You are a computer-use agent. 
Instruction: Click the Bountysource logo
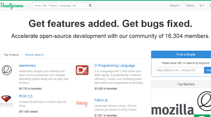[x=12, y=6]
